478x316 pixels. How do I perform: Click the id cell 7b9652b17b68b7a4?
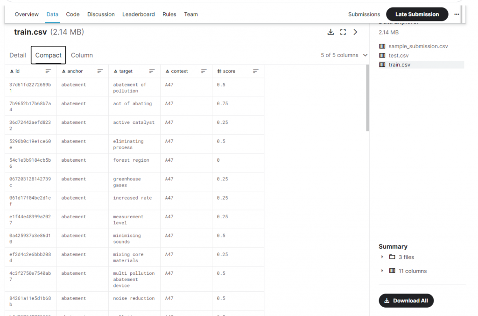[x=31, y=106]
